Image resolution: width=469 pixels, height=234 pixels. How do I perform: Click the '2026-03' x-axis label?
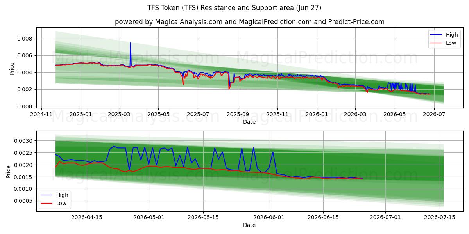(x=355, y=115)
